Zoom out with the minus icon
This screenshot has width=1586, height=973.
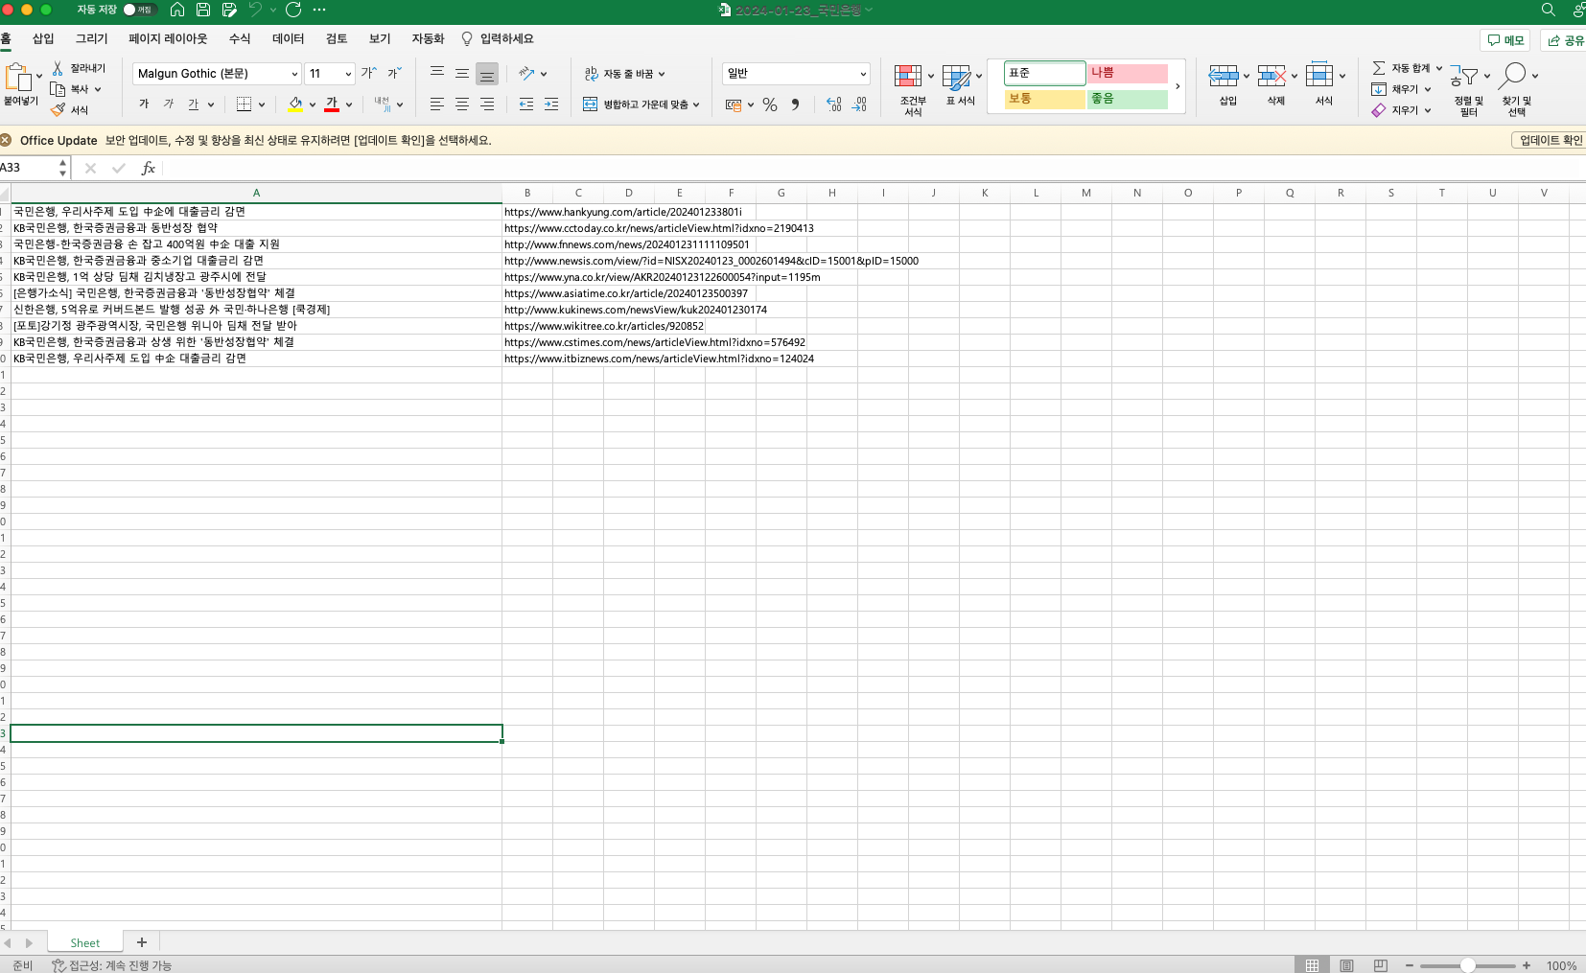click(1410, 965)
